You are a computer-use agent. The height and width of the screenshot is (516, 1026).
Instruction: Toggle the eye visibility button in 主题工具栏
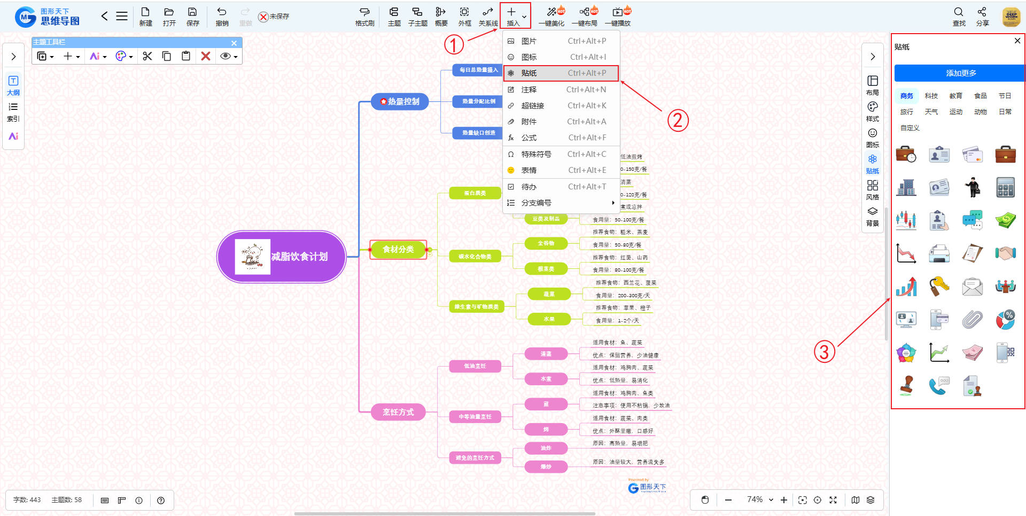coord(228,56)
